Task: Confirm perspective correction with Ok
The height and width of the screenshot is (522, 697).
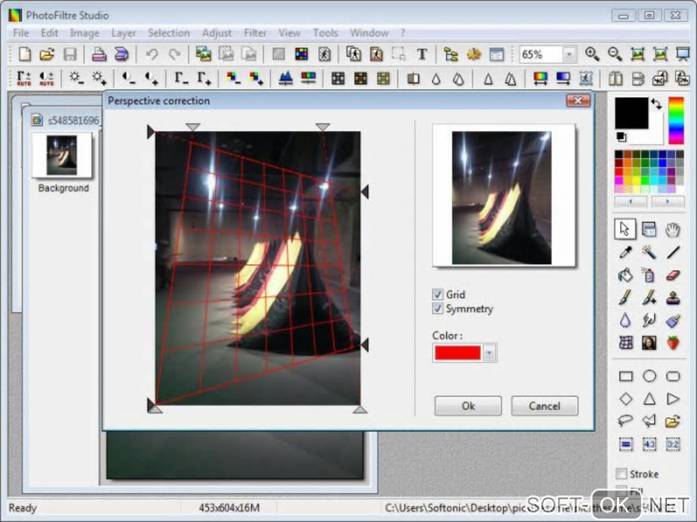Action: pos(468,406)
